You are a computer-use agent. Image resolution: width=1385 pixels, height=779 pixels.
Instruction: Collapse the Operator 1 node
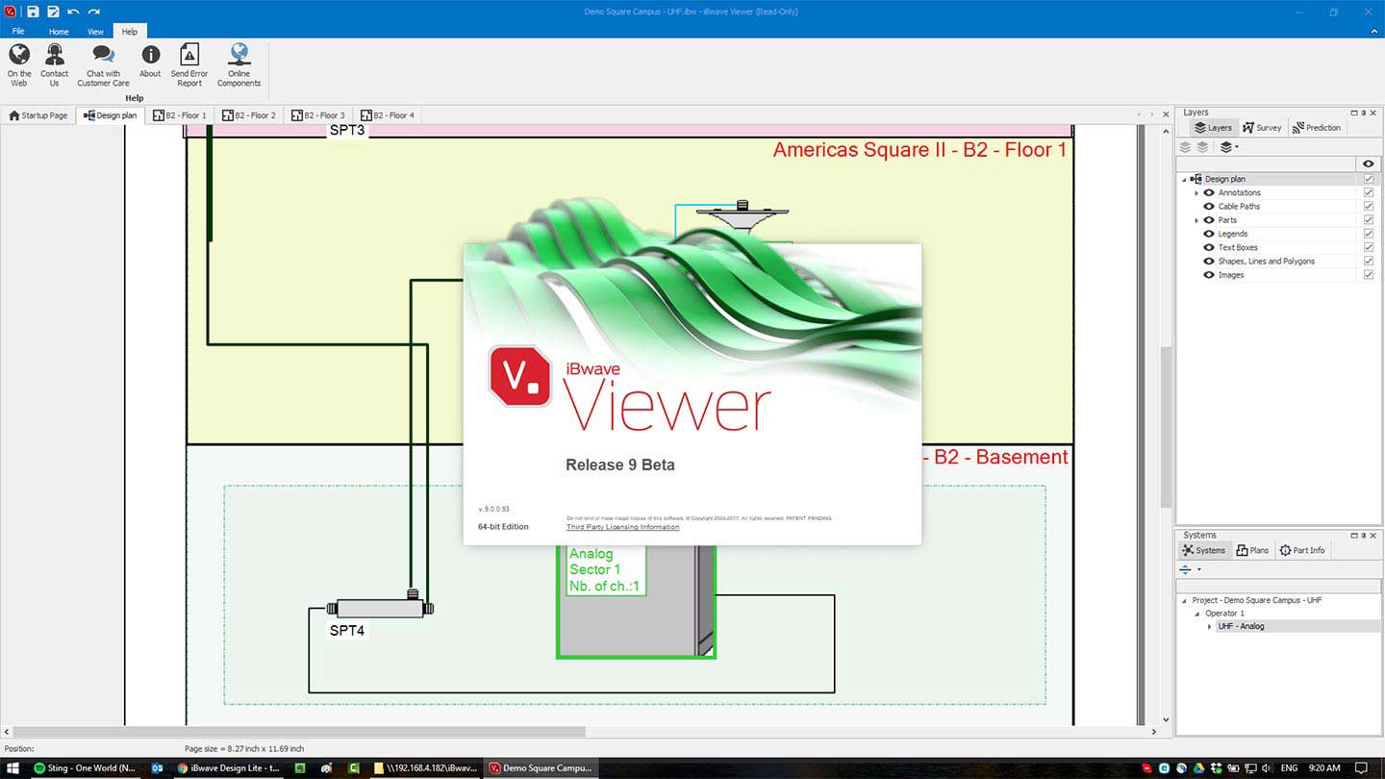click(1197, 614)
